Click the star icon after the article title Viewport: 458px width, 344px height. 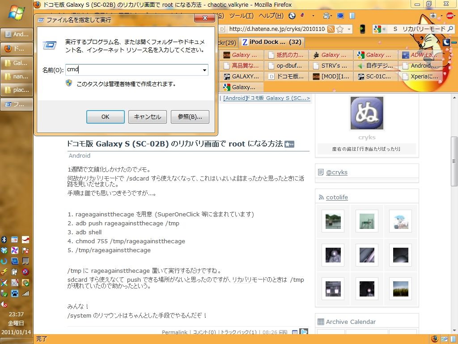[x=289, y=144]
